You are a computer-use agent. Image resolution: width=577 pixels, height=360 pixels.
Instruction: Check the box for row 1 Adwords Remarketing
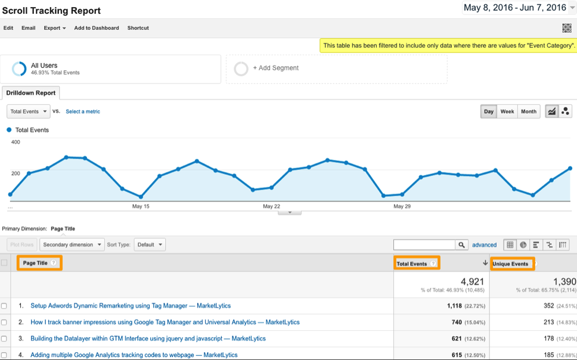coord(4,306)
